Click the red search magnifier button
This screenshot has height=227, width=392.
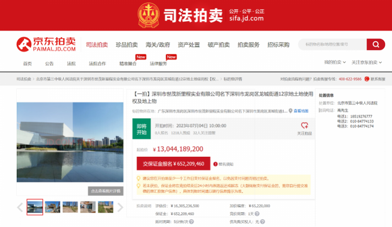376,44
